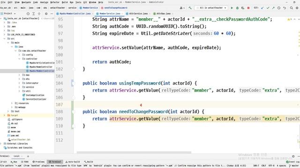Hide the Project tool window
The width and height of the screenshot is (300, 168).
click(x=52, y=14)
